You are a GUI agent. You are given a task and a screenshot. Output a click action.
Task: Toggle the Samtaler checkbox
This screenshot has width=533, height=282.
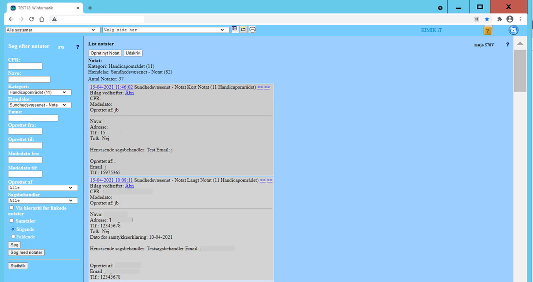12,220
